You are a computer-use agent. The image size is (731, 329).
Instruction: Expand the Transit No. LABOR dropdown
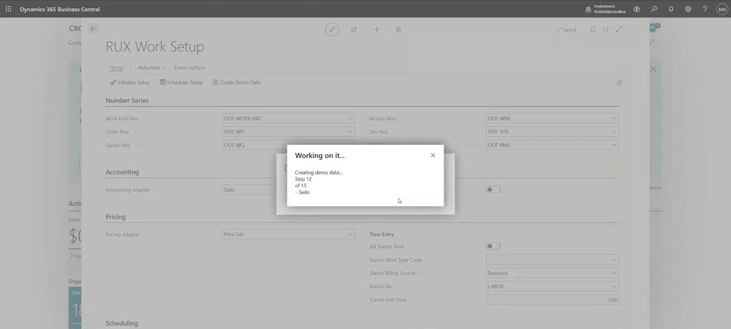pyautogui.click(x=613, y=286)
